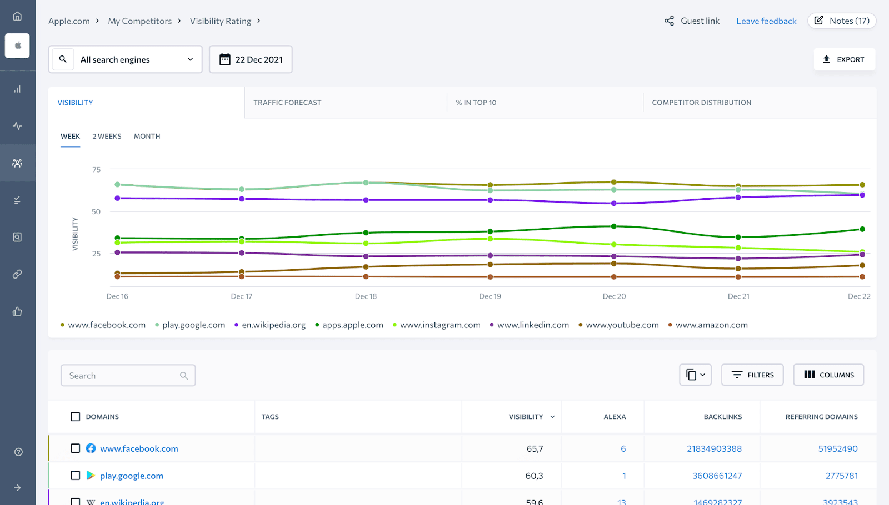Select the MONTH range tab

(147, 136)
